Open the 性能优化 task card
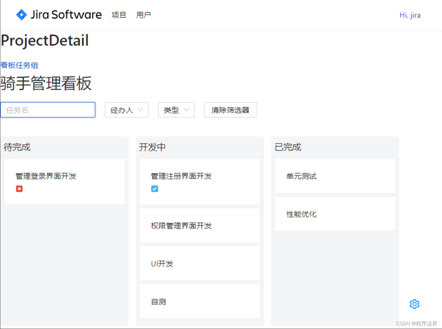 tap(335, 214)
